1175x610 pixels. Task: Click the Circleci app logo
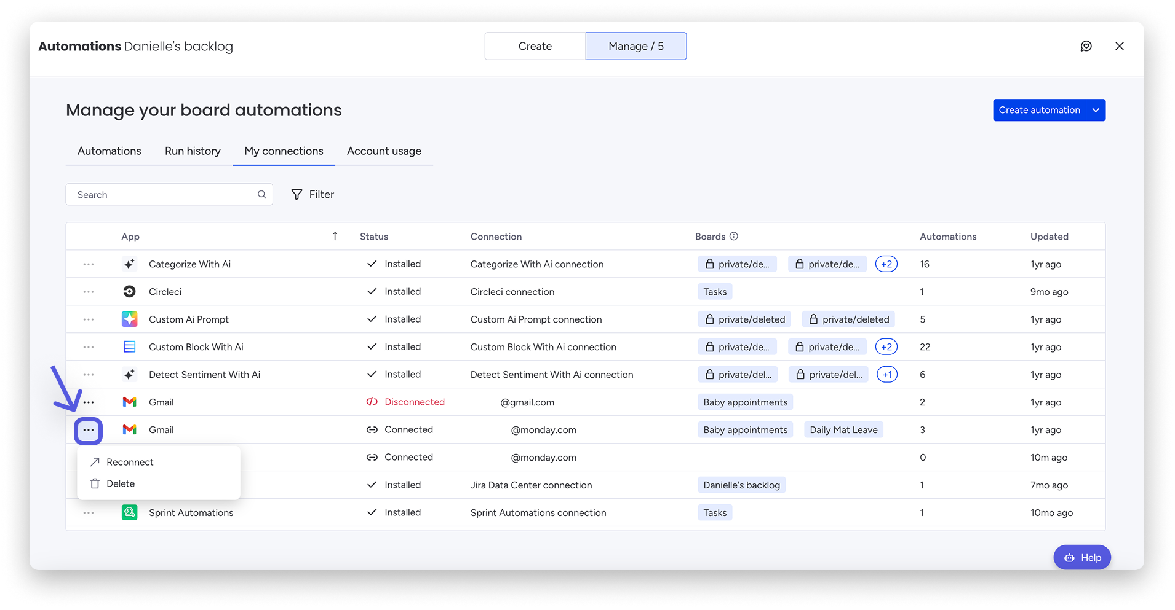[129, 292]
